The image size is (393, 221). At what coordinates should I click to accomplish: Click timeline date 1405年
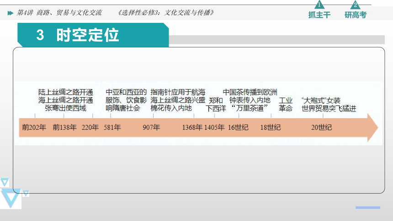214,127
